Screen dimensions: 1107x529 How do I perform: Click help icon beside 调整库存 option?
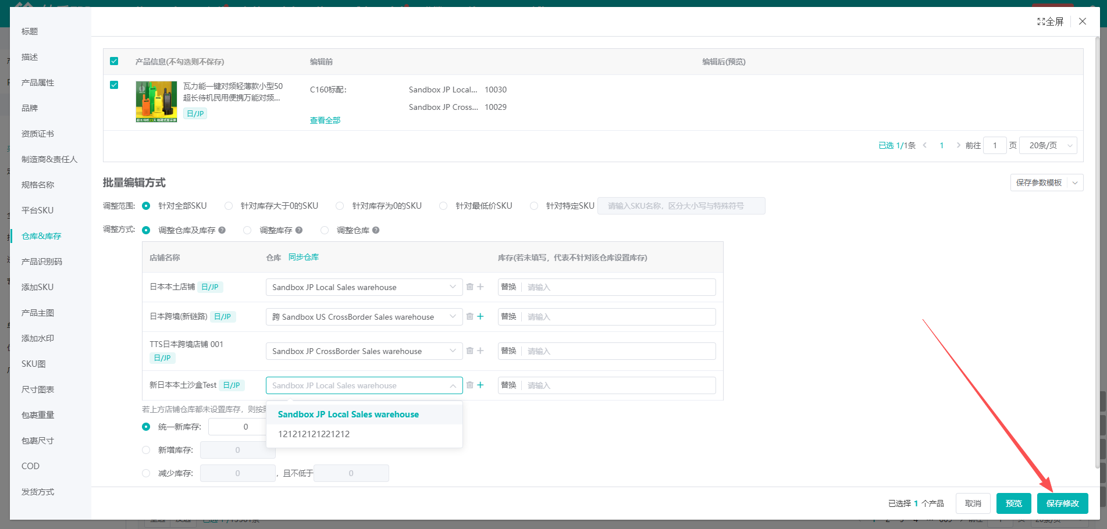coord(299,230)
